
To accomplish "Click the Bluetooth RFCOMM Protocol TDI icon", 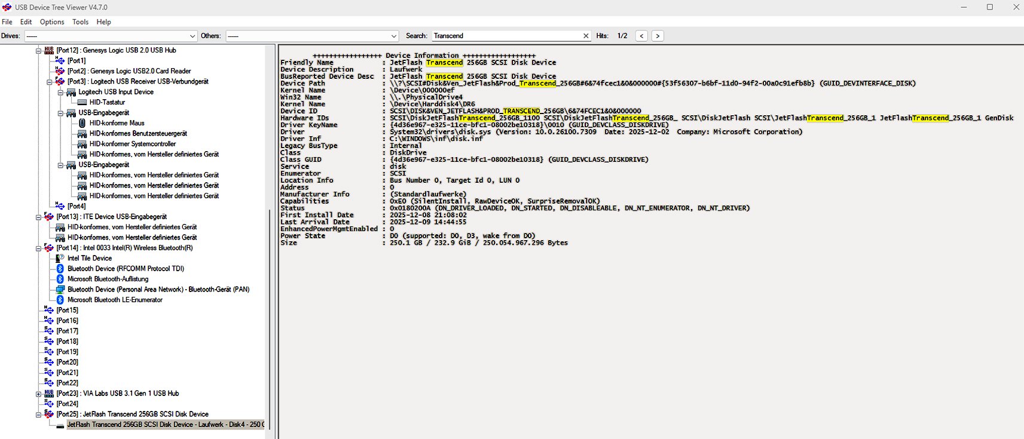I will [60, 269].
